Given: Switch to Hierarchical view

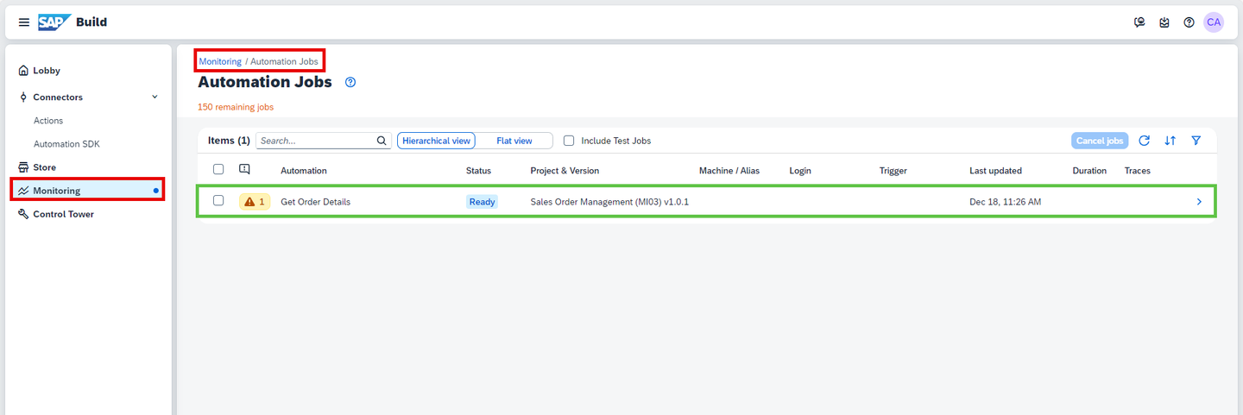Looking at the screenshot, I should (x=436, y=141).
